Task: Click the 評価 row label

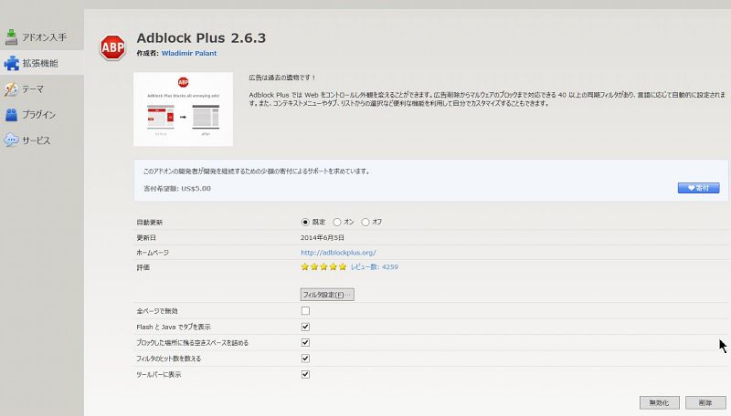Action: (143, 267)
